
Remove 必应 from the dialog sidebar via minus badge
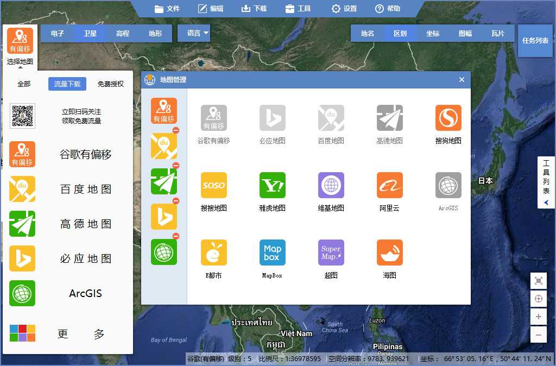[x=176, y=201]
